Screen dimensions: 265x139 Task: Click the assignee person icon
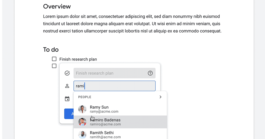tap(67, 86)
